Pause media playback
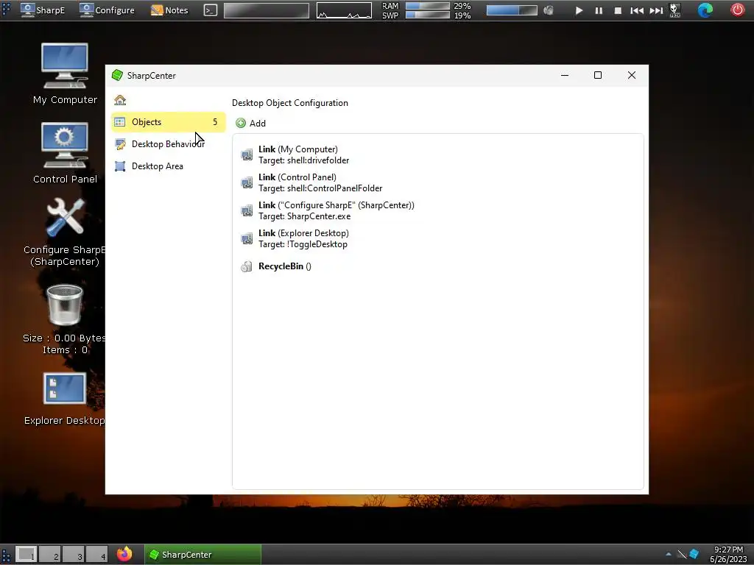Viewport: 754px width, 565px height. 599,10
